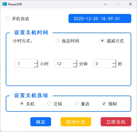Click the 2025-12-20 18:59:01 date-time display
The width and height of the screenshot is (137, 132).
point(100,19)
